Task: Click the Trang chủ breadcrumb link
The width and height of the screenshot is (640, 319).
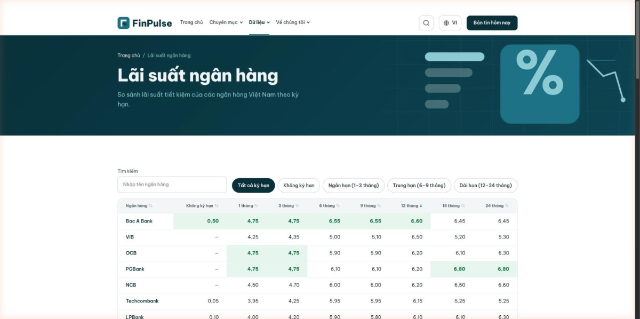Action: coord(129,55)
